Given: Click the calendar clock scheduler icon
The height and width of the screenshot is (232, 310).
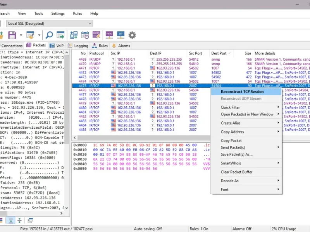Looking at the screenshot, I should click(x=84, y=35).
